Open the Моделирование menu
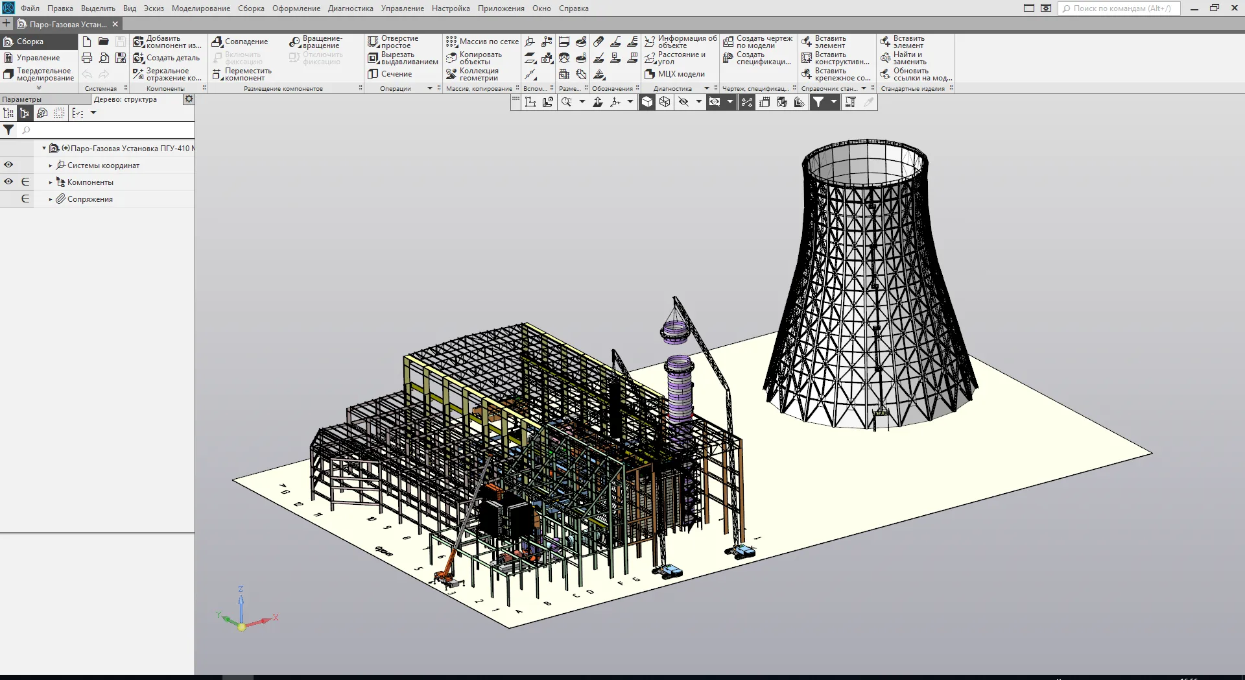This screenshot has width=1245, height=680. coord(200,8)
